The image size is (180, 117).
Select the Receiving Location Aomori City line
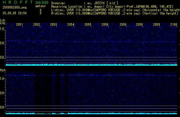[x=112, y=7]
